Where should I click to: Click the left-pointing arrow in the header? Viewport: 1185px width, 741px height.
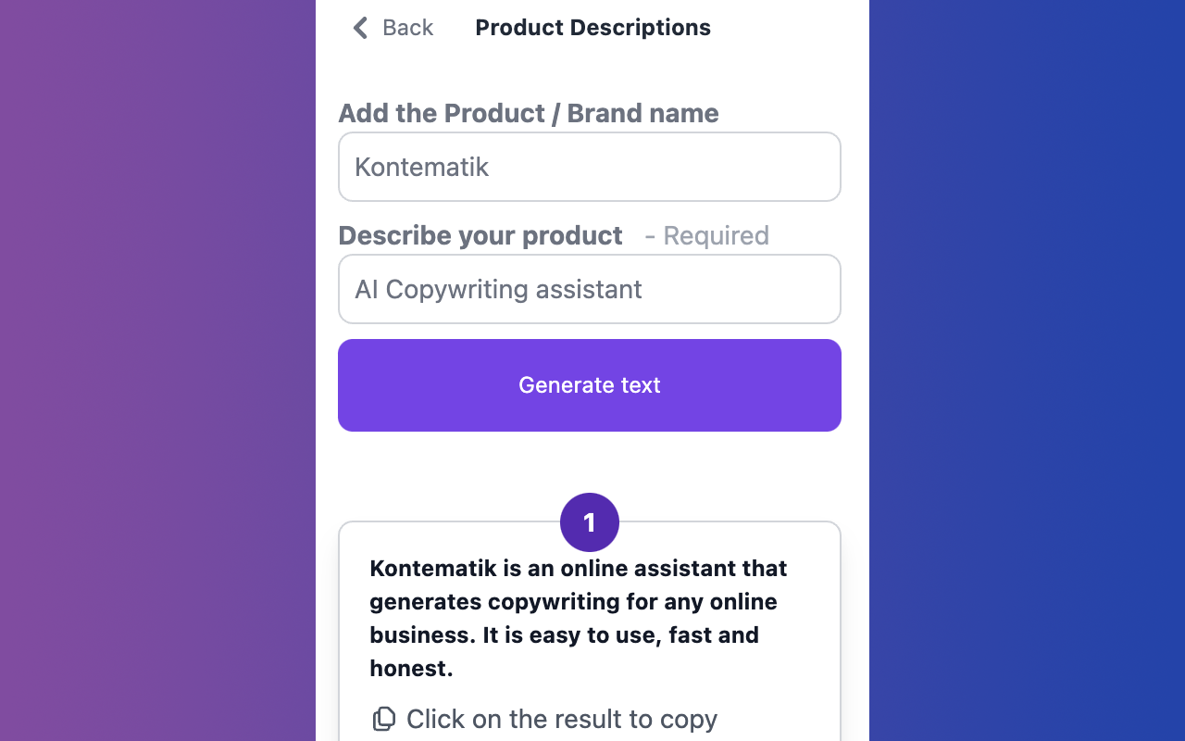tap(360, 28)
